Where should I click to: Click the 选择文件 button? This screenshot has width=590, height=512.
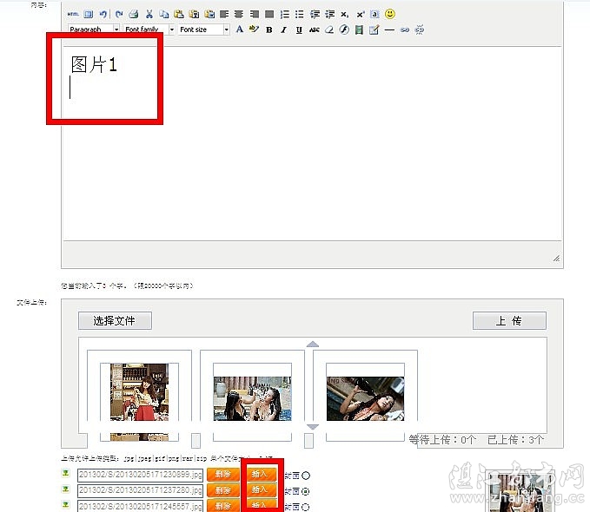(115, 321)
